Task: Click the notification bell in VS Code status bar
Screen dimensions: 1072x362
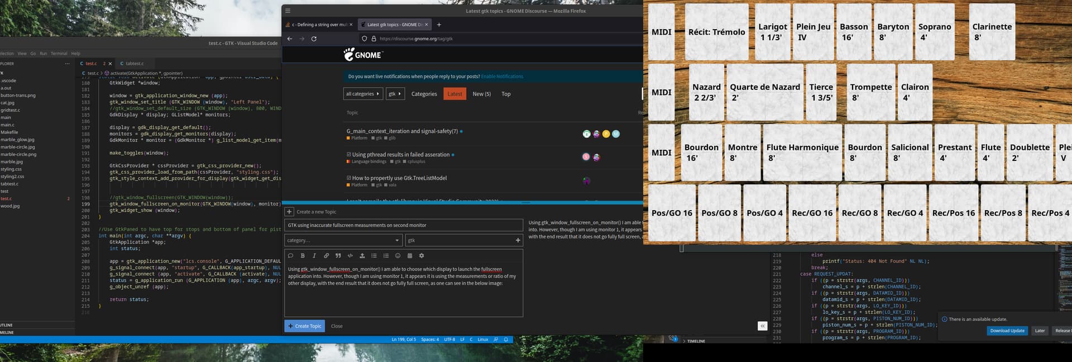Action: [506, 339]
